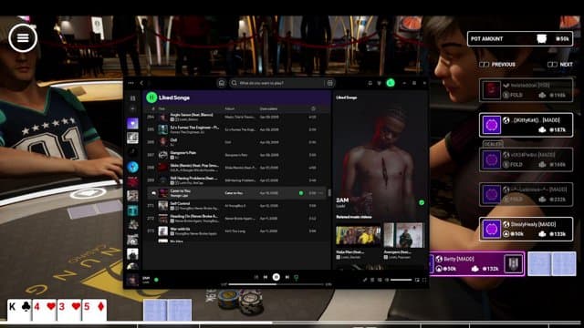584x328 pixels.
Task: Pause playback with the white center button
Action: coord(276,277)
